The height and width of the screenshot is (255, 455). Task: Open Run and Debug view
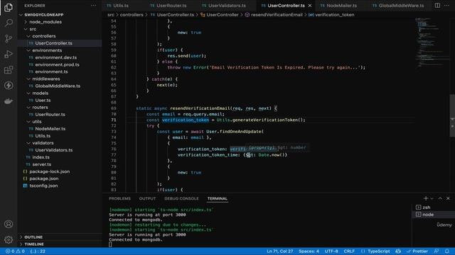point(9,54)
